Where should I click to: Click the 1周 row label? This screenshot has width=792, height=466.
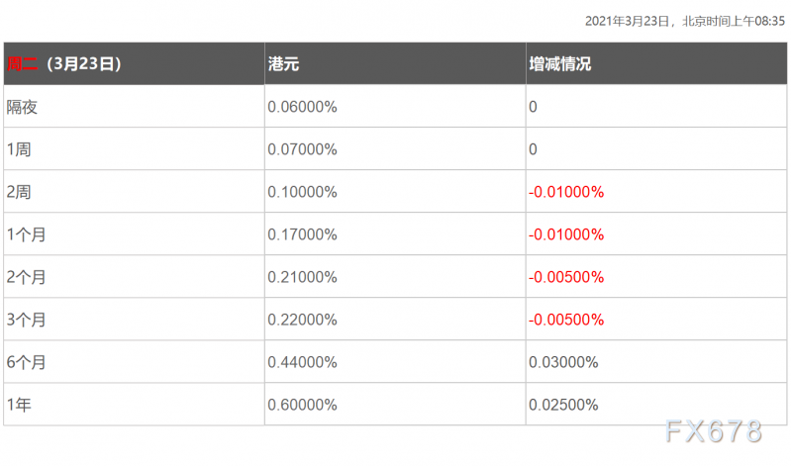20,149
